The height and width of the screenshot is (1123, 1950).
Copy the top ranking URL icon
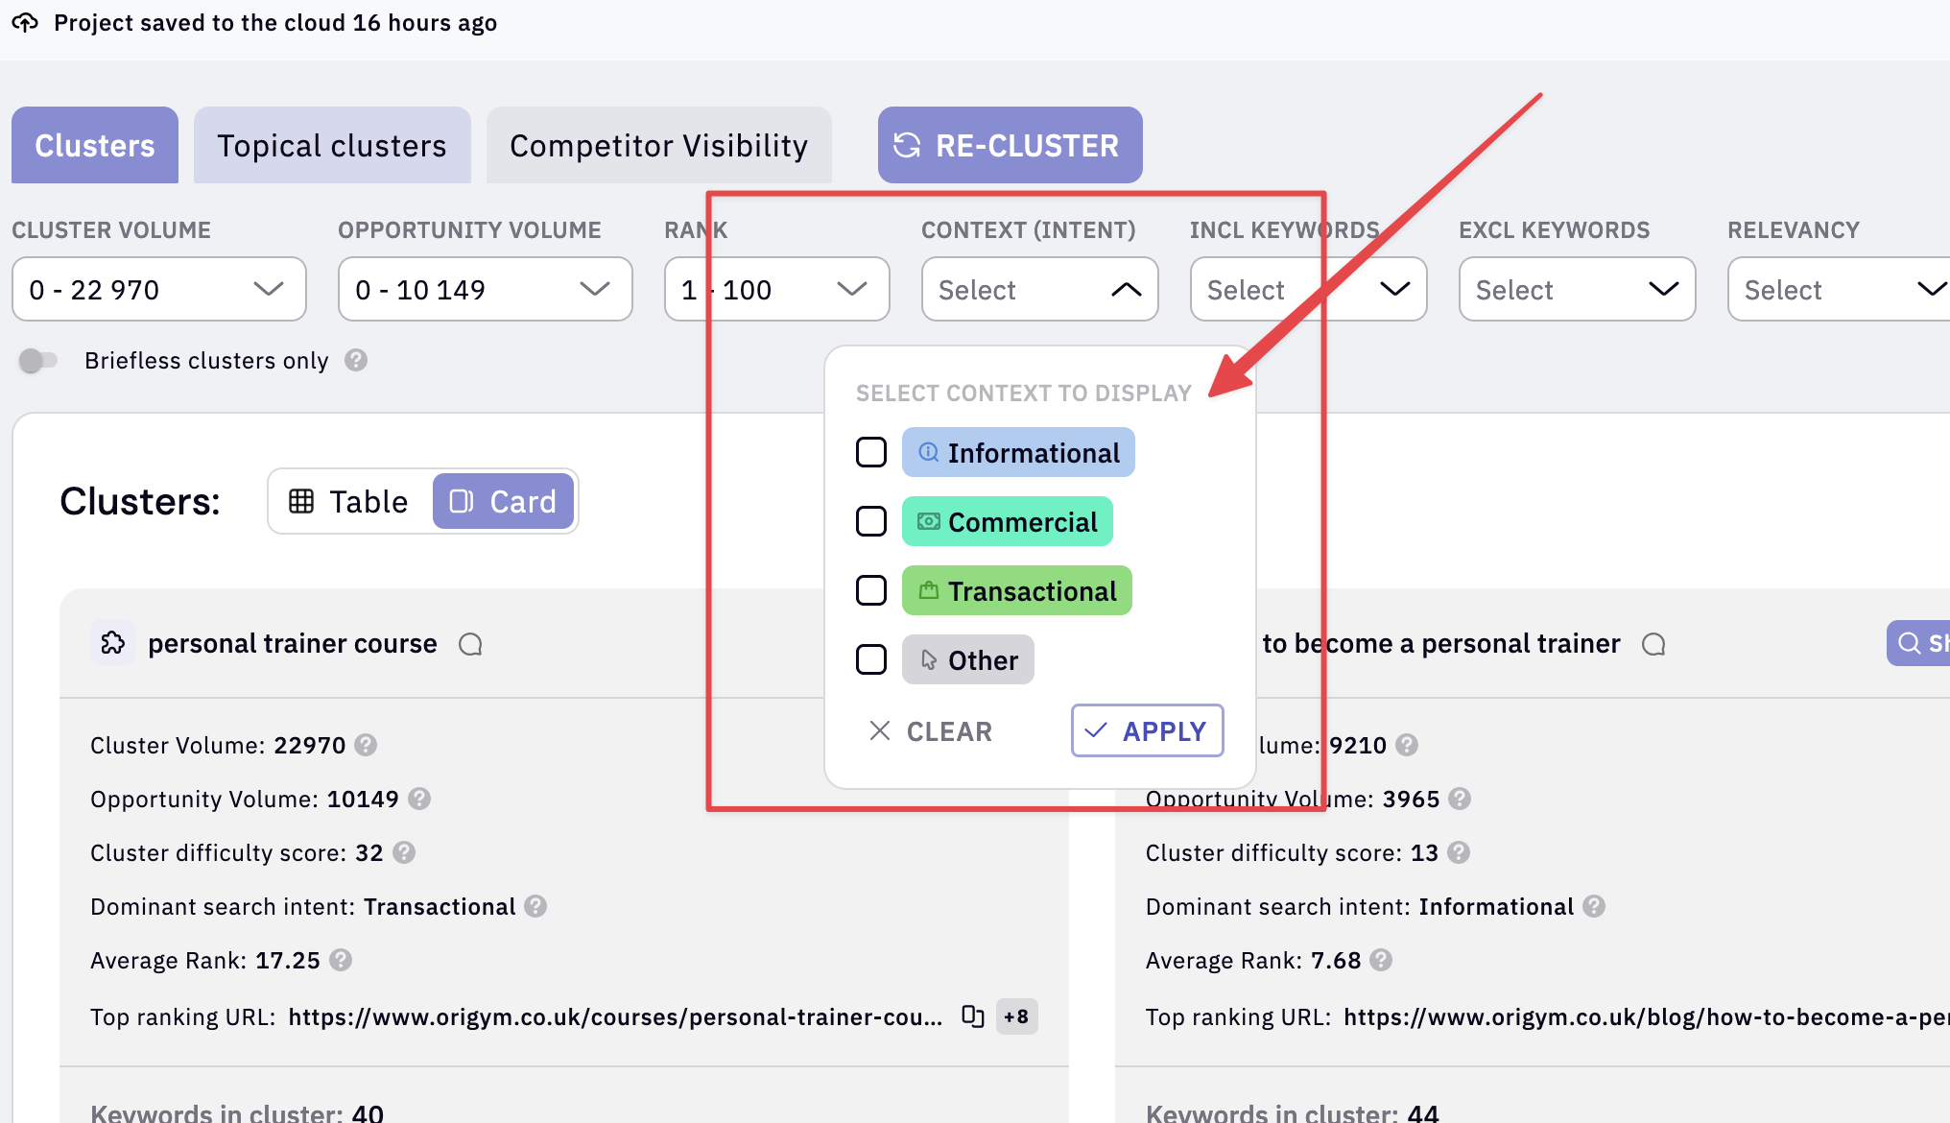(x=972, y=1016)
